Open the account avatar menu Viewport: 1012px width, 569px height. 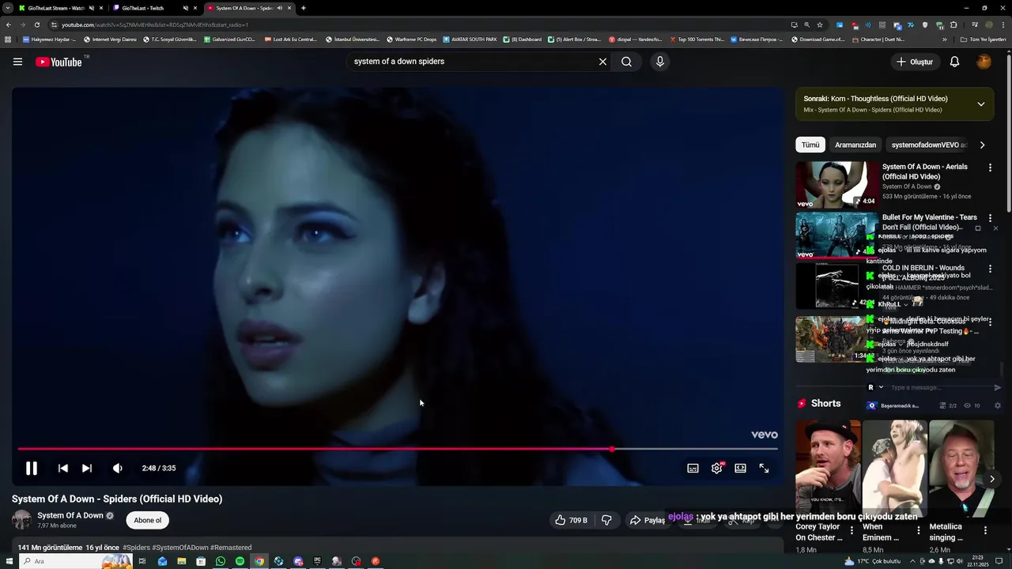pyautogui.click(x=984, y=62)
